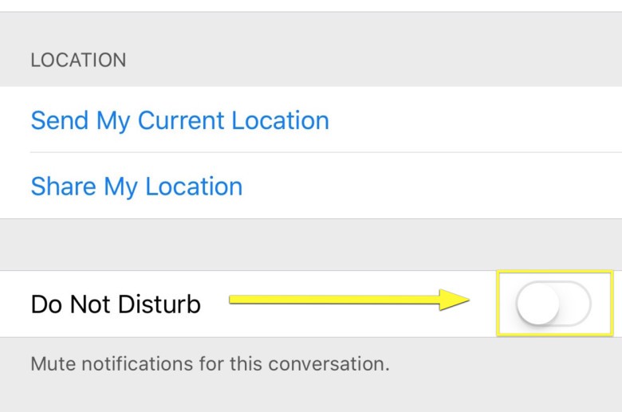
Task: Toggle the Do Not Disturb switch
Action: click(553, 304)
